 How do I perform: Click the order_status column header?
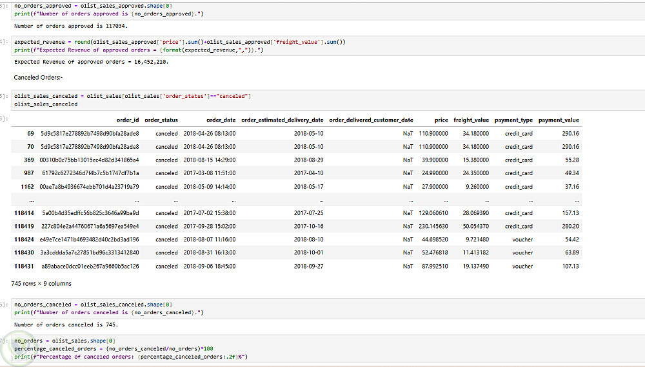click(x=161, y=120)
